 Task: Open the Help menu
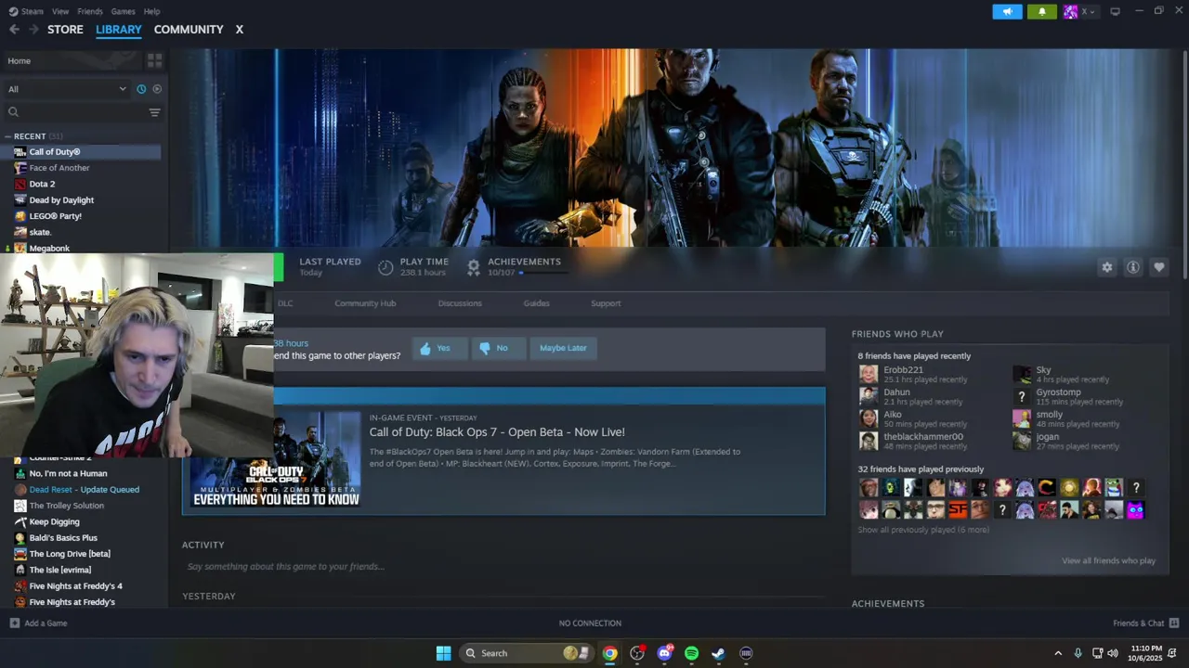pos(151,11)
